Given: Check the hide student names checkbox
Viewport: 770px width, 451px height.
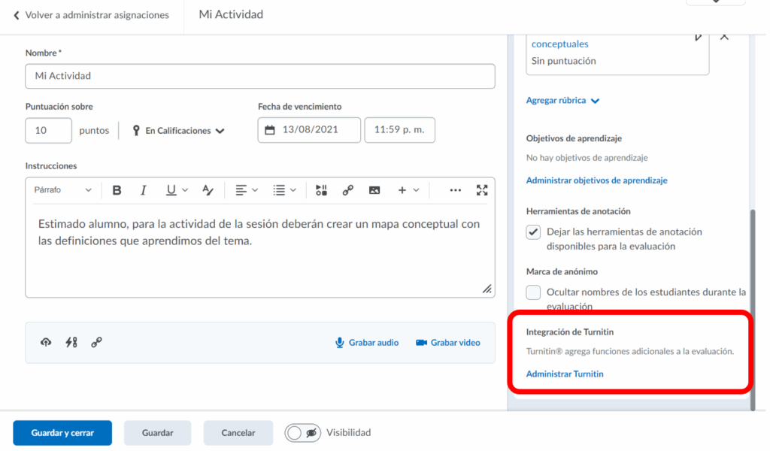Looking at the screenshot, I should [533, 292].
